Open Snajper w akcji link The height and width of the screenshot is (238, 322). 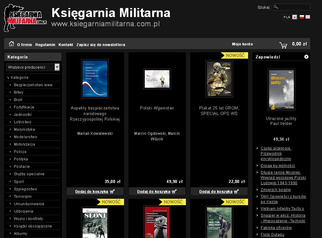coord(283,218)
